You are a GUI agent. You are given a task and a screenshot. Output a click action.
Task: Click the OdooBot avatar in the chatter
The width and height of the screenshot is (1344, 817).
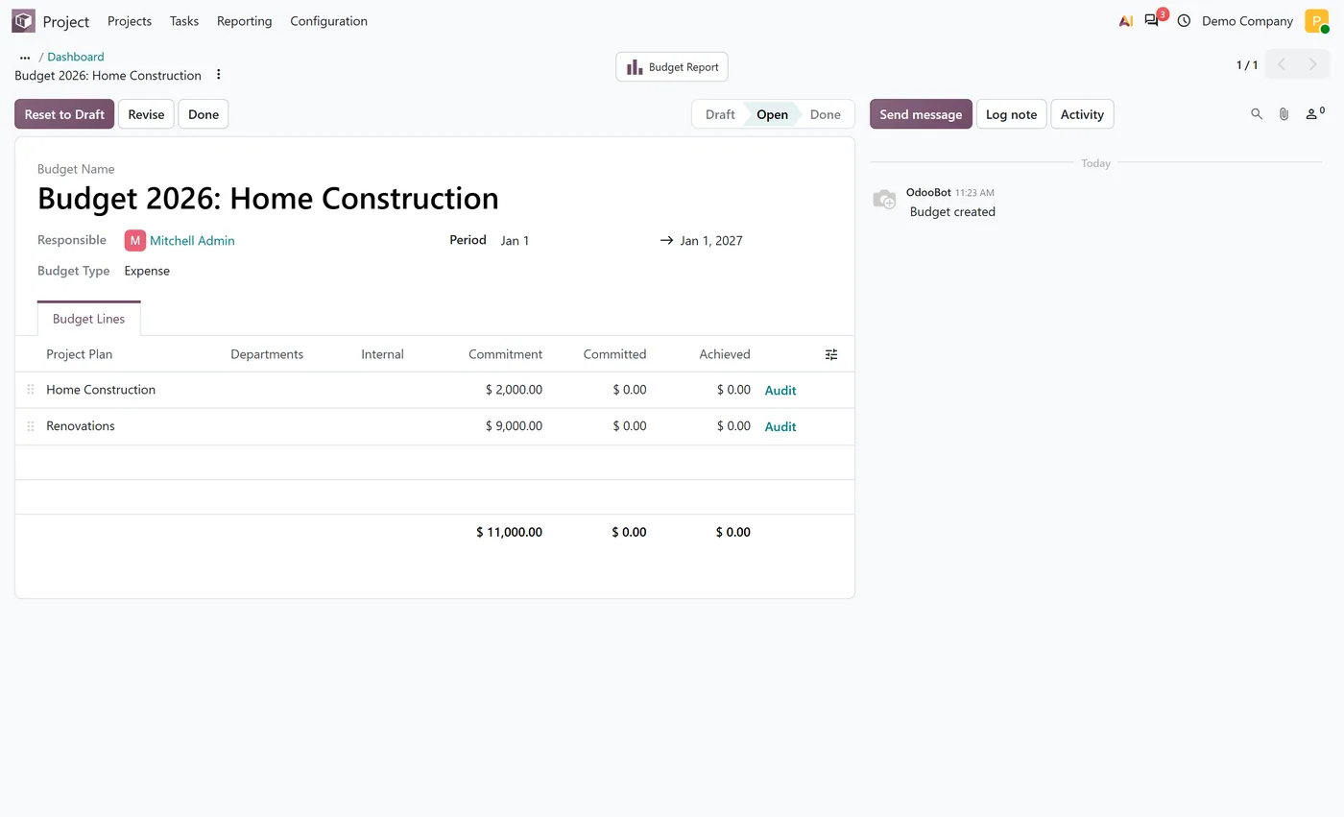pos(884,199)
